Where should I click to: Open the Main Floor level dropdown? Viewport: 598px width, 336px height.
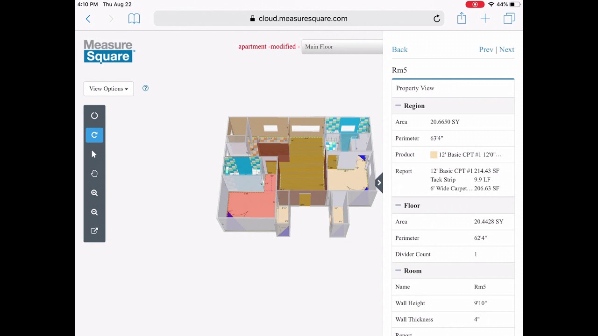tap(342, 47)
